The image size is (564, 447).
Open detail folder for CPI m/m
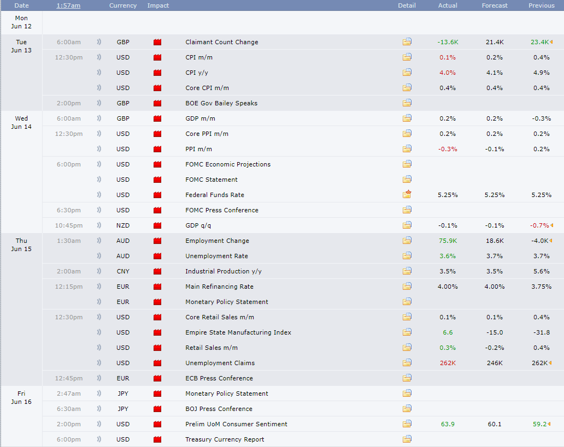coord(407,57)
